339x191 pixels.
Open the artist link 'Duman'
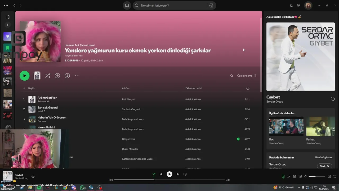pos(42,121)
